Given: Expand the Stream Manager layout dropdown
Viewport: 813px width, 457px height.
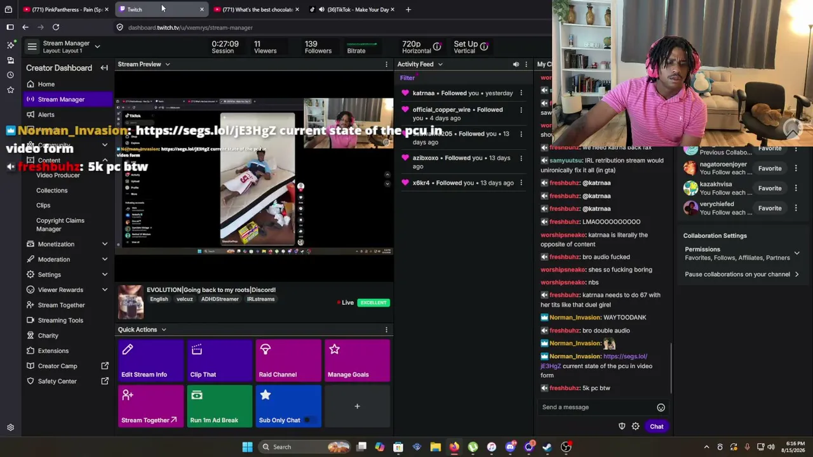Looking at the screenshot, I should (97, 46).
